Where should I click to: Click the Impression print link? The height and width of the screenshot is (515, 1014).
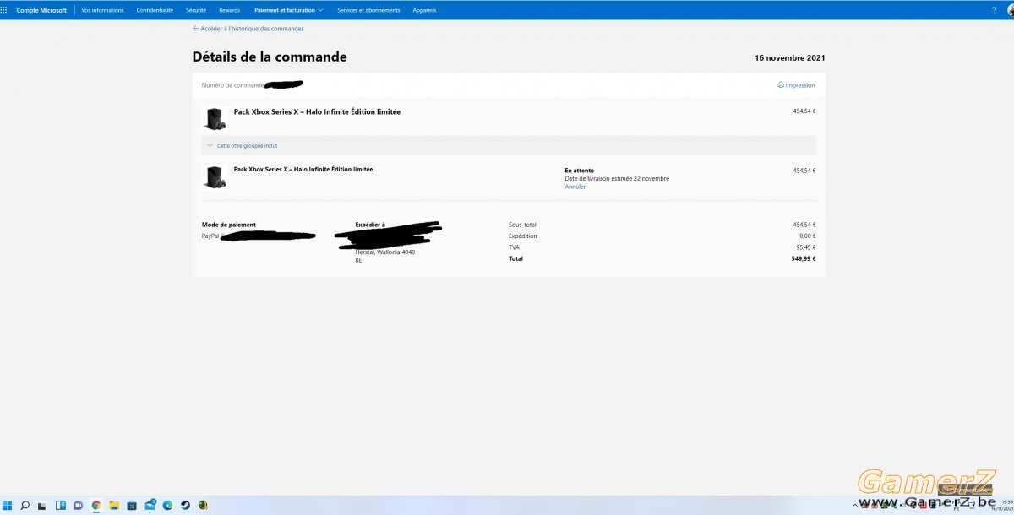click(800, 85)
